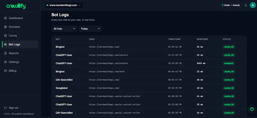The height and width of the screenshot is (118, 257).
Task: Click ai-content-writer URL at 04:58:28 PM
Action: pyautogui.click(x=115, y=96)
